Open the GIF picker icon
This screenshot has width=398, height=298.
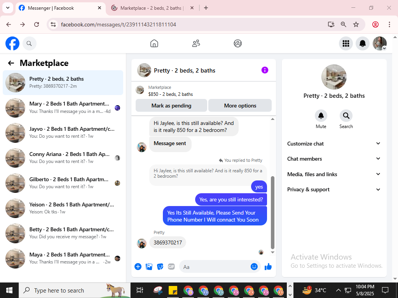coord(171,267)
